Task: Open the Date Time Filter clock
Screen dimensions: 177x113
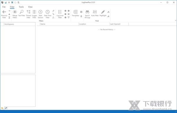Action: coord(47,12)
